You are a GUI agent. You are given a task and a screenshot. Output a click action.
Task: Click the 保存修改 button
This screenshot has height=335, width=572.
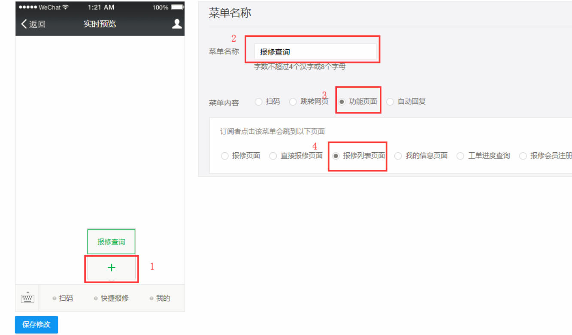[x=36, y=325]
